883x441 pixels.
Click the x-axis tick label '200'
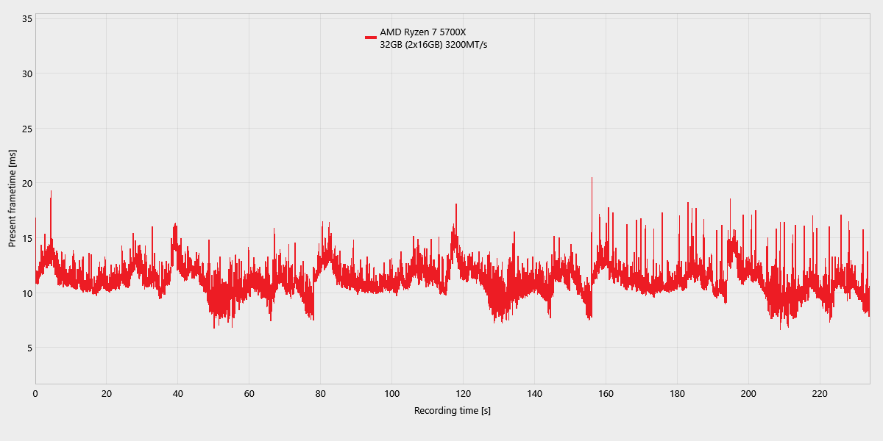click(748, 394)
